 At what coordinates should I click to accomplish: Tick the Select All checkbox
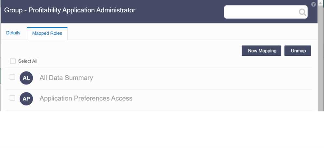point(13,61)
